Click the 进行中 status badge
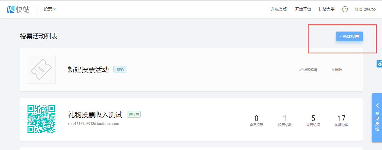 (x=134, y=114)
